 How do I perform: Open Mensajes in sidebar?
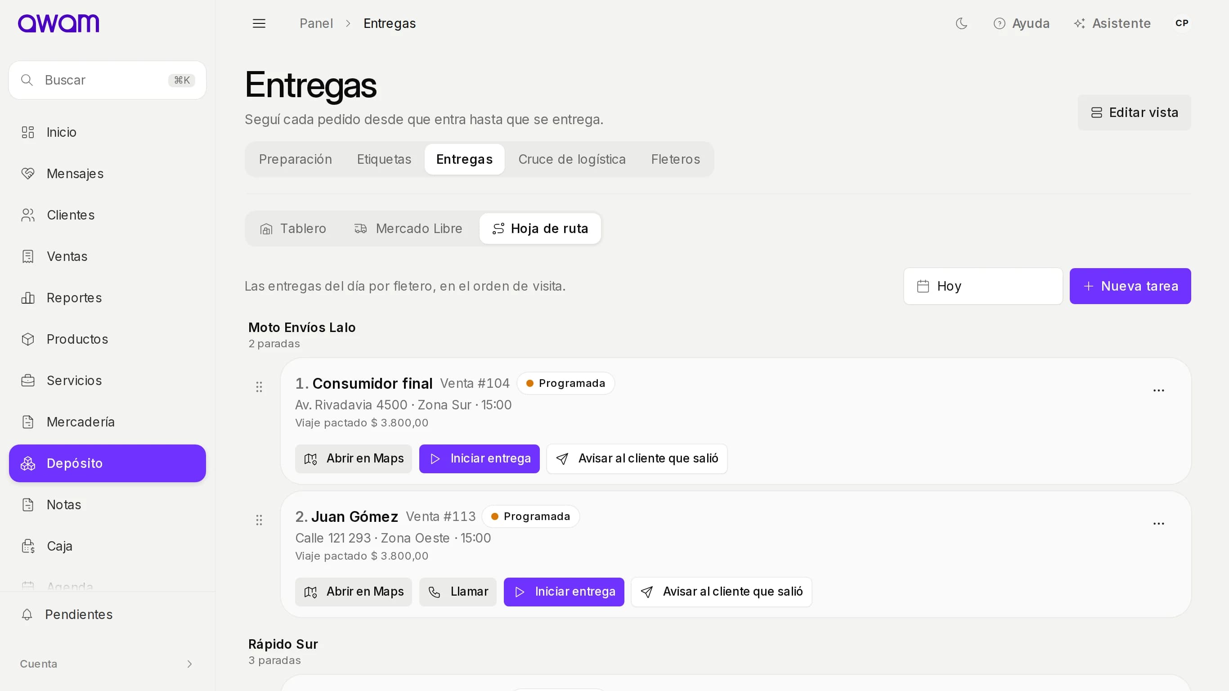click(x=108, y=174)
